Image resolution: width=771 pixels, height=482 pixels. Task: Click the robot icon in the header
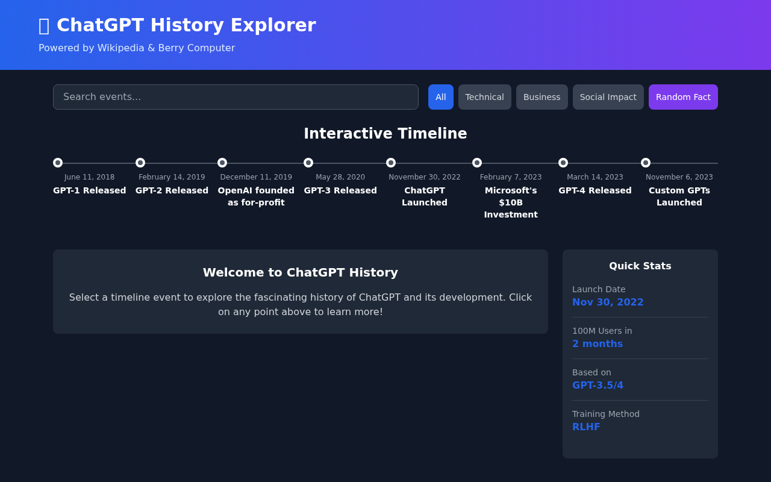[x=43, y=25]
